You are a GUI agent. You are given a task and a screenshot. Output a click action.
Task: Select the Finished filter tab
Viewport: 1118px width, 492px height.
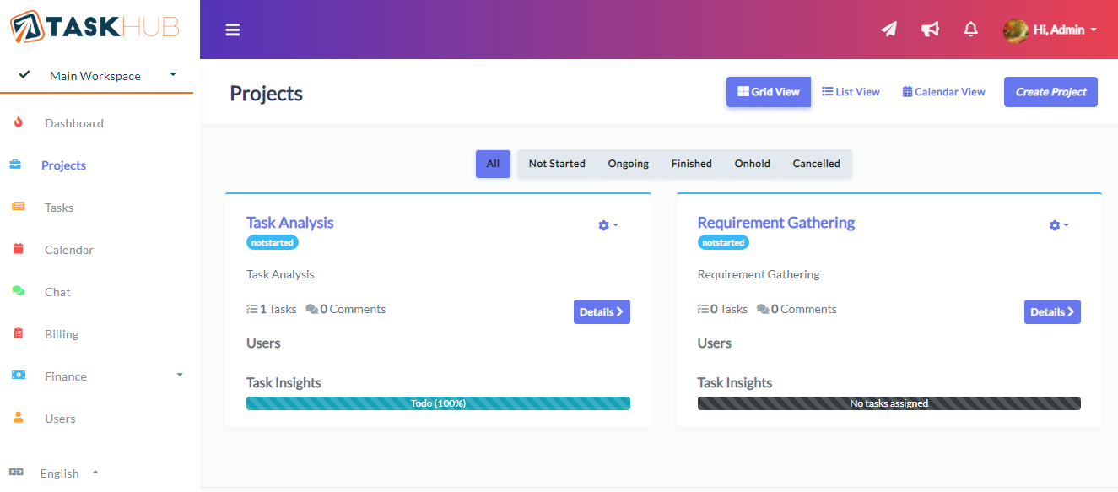pyautogui.click(x=691, y=164)
